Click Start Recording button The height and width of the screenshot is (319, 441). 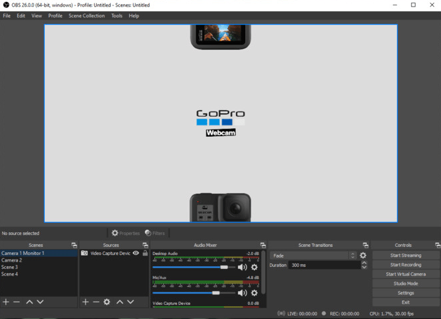[406, 264]
